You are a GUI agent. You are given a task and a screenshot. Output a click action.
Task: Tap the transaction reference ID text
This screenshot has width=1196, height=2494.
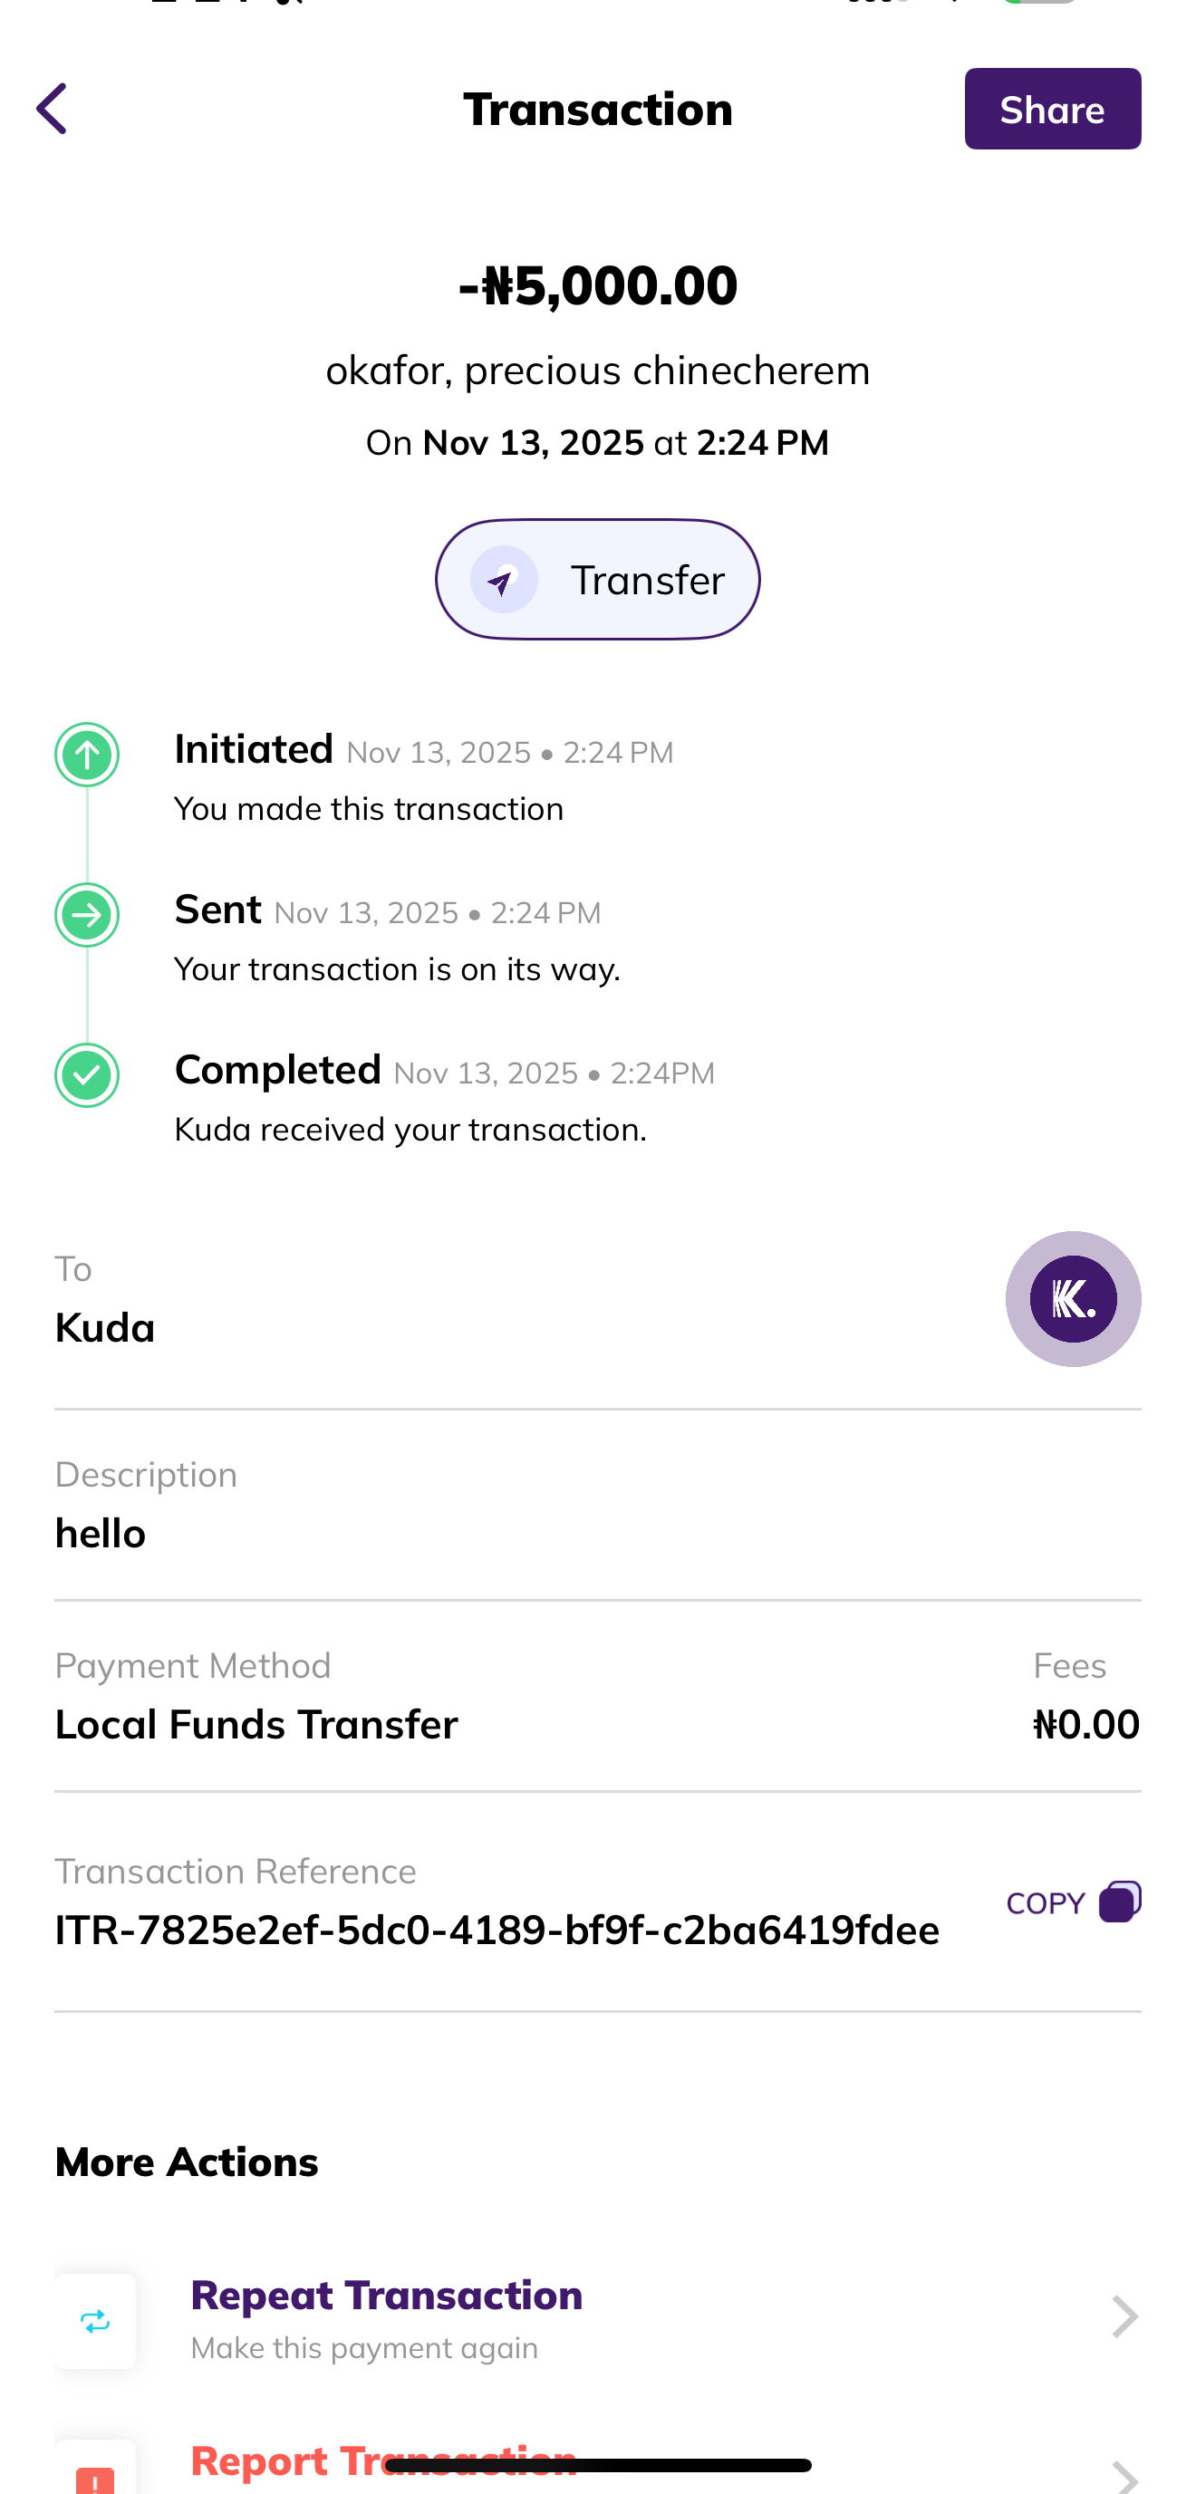click(497, 1931)
